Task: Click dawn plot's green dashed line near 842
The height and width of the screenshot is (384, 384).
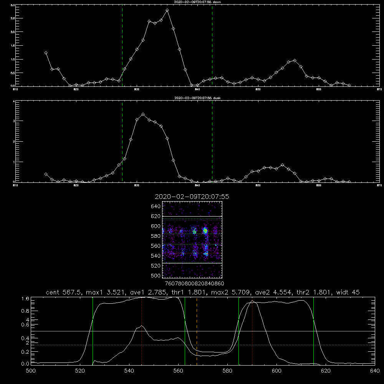Action: [x=212, y=46]
